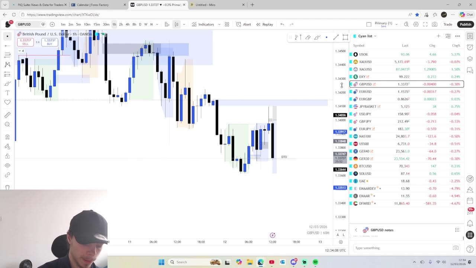Click the BUY 1.33737 button
The height and width of the screenshot is (268, 476).
click(x=49, y=42)
